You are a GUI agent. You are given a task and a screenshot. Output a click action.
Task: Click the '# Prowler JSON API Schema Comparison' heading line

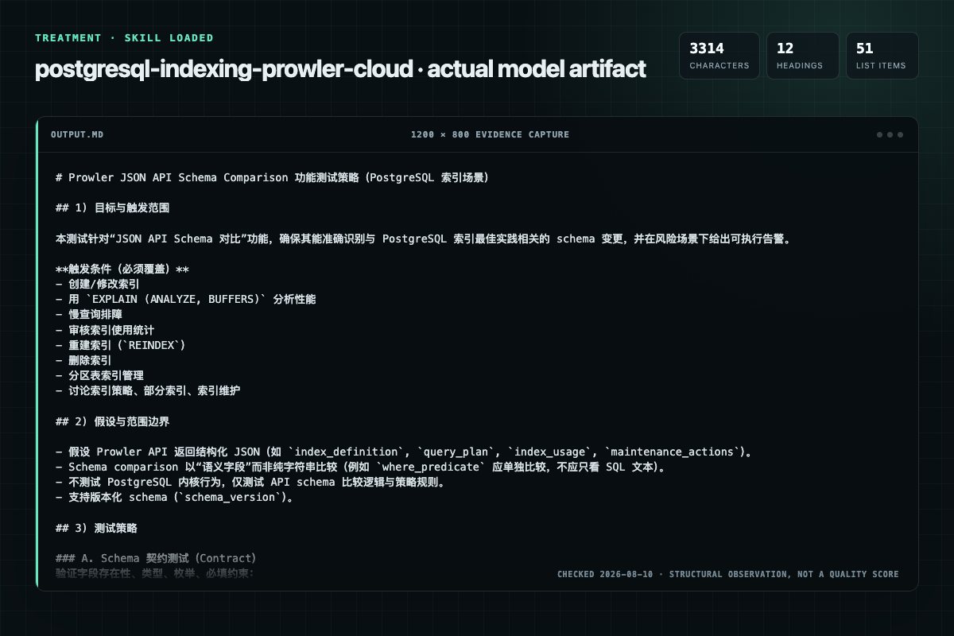click(x=272, y=177)
